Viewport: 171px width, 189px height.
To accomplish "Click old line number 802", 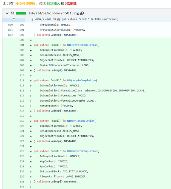I will point(11,35).
